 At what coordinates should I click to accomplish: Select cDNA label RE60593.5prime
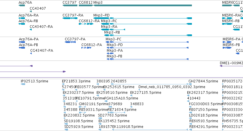pos(204,121)
